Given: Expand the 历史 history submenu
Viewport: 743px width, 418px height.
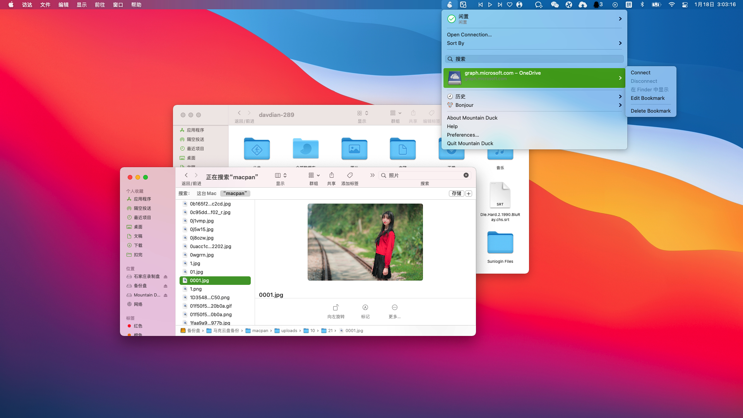Looking at the screenshot, I should [x=534, y=96].
